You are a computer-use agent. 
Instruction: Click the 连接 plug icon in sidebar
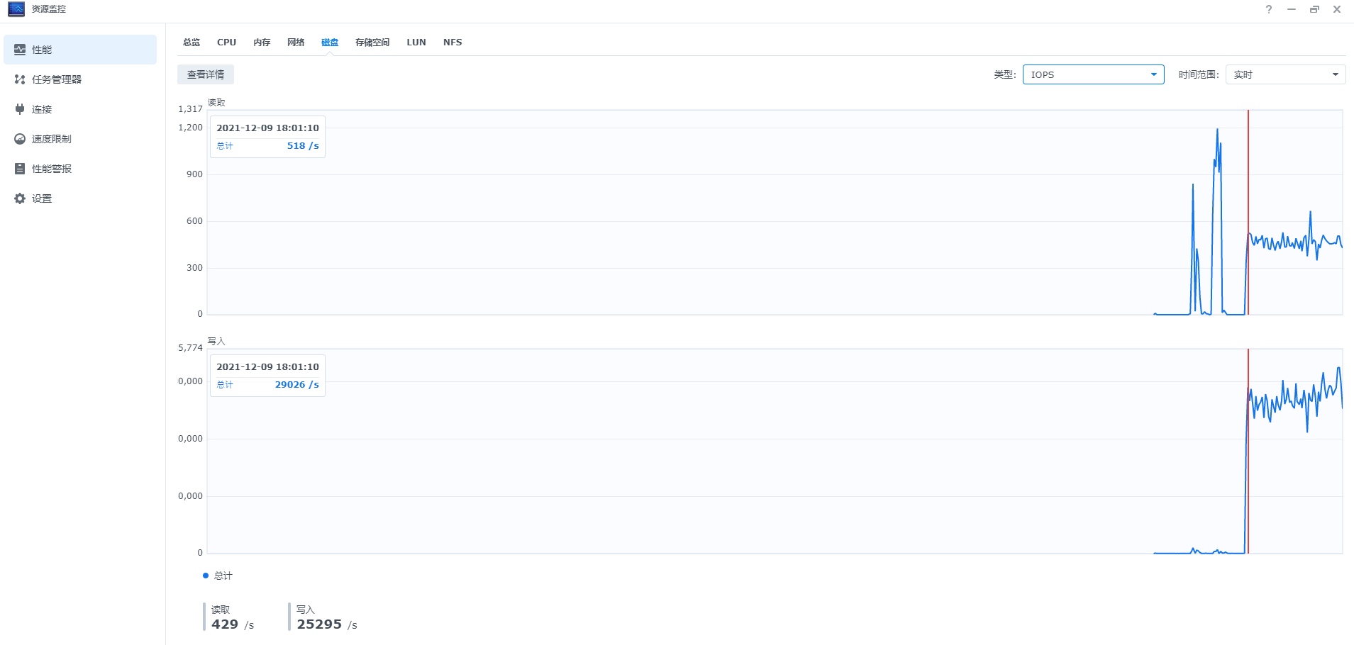(x=20, y=109)
